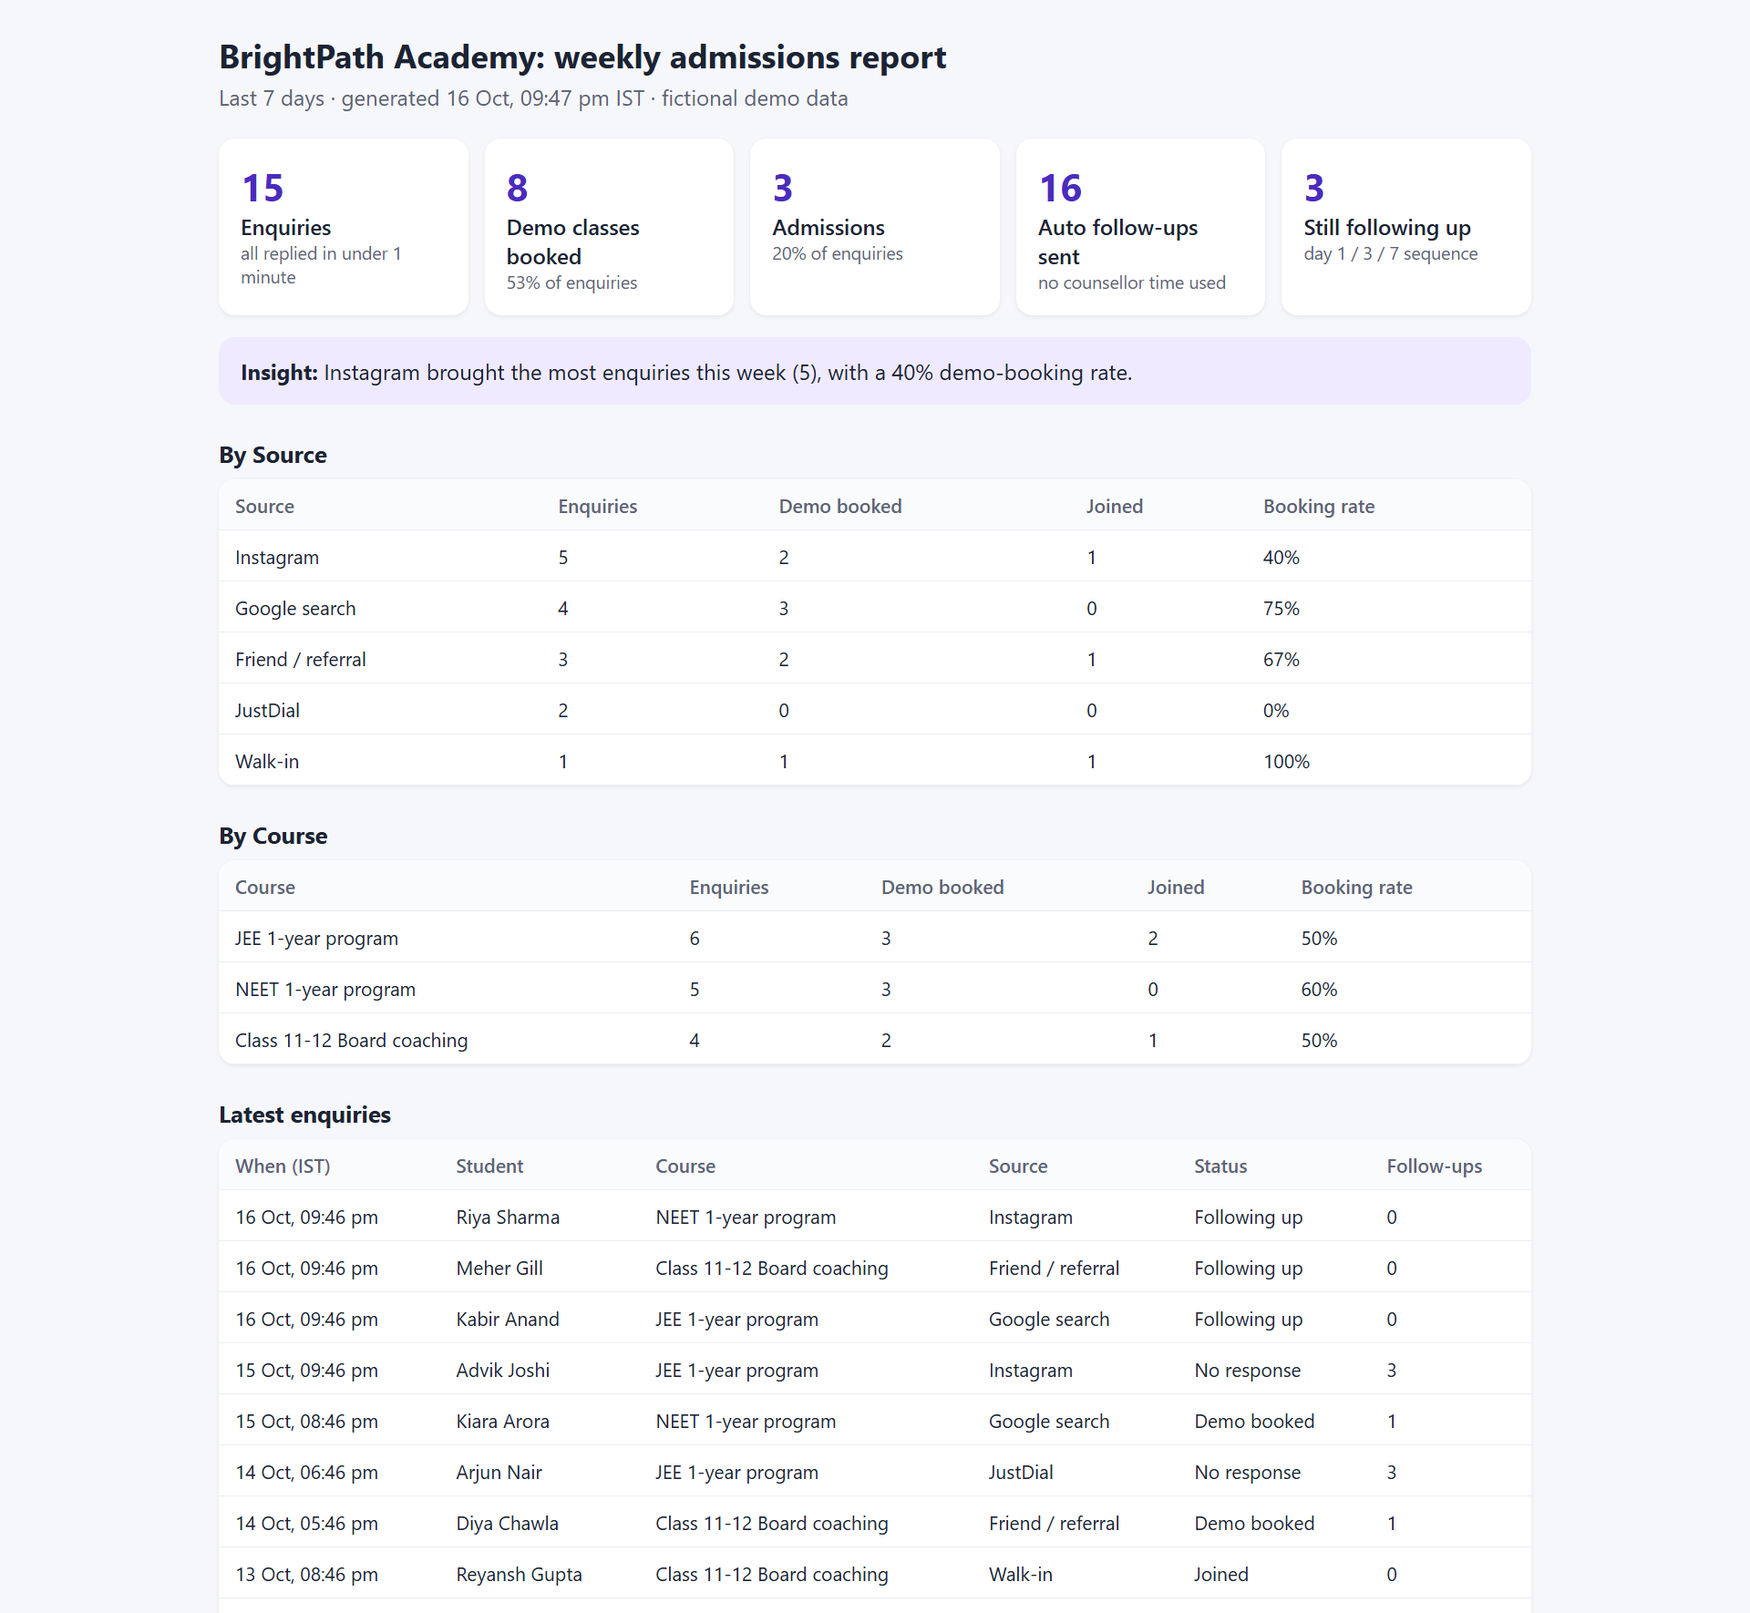This screenshot has width=1750, height=1613.
Task: Click the 'When (IST)' column header
Action: (x=283, y=1166)
